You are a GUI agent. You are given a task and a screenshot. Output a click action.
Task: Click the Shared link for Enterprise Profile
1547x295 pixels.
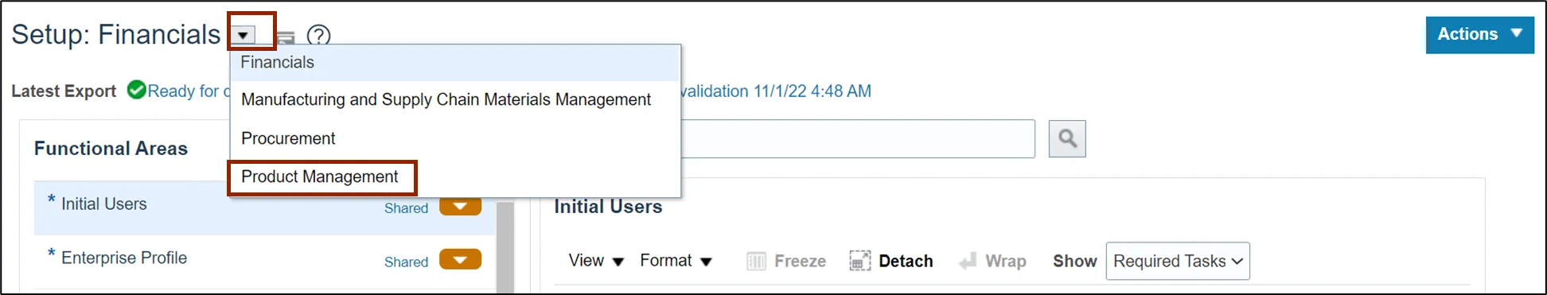point(406,262)
